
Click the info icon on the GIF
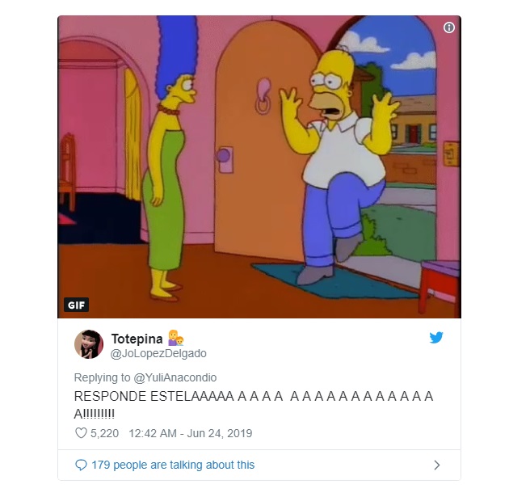tap(449, 27)
